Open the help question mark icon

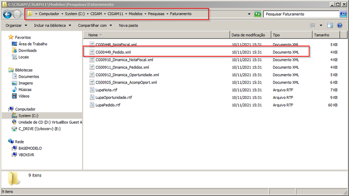click(x=339, y=26)
